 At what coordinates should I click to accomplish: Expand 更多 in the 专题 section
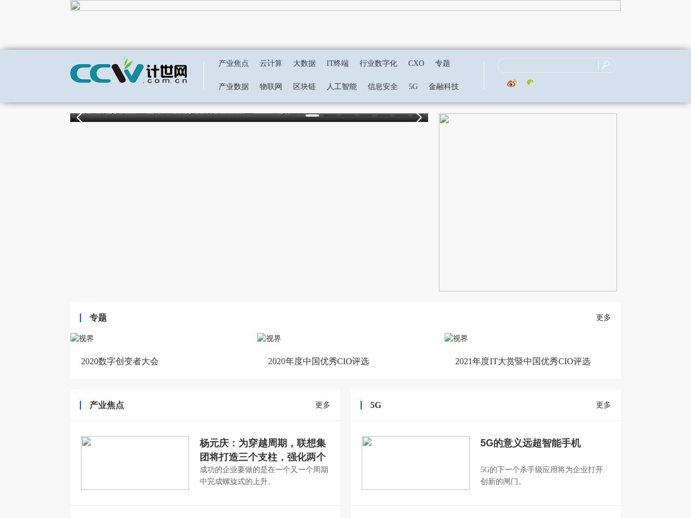pyautogui.click(x=603, y=318)
